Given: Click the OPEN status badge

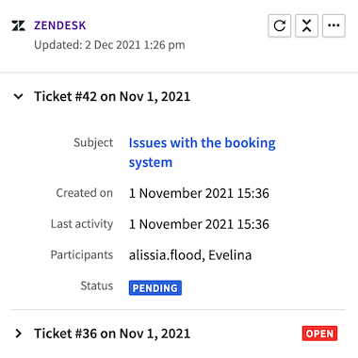Looking at the screenshot, I should pyautogui.click(x=319, y=334).
